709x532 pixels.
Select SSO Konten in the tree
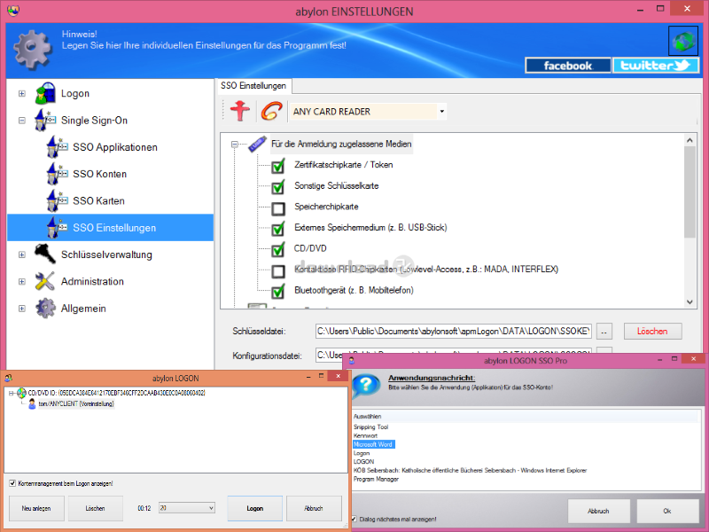(x=99, y=174)
